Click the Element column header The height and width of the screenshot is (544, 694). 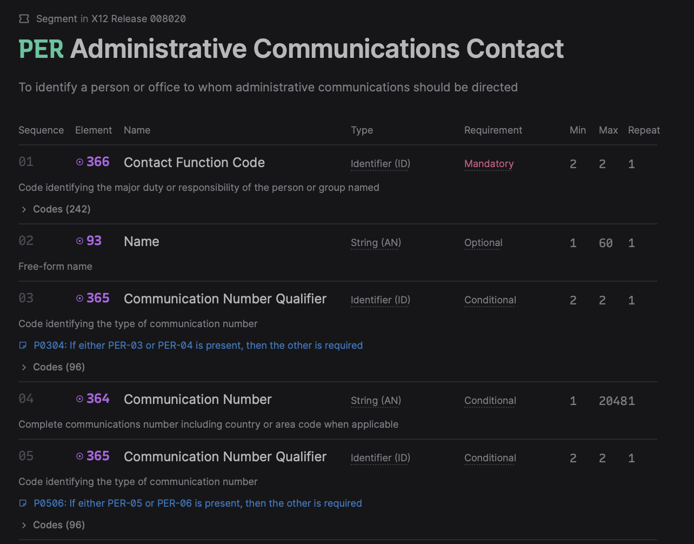tap(94, 130)
